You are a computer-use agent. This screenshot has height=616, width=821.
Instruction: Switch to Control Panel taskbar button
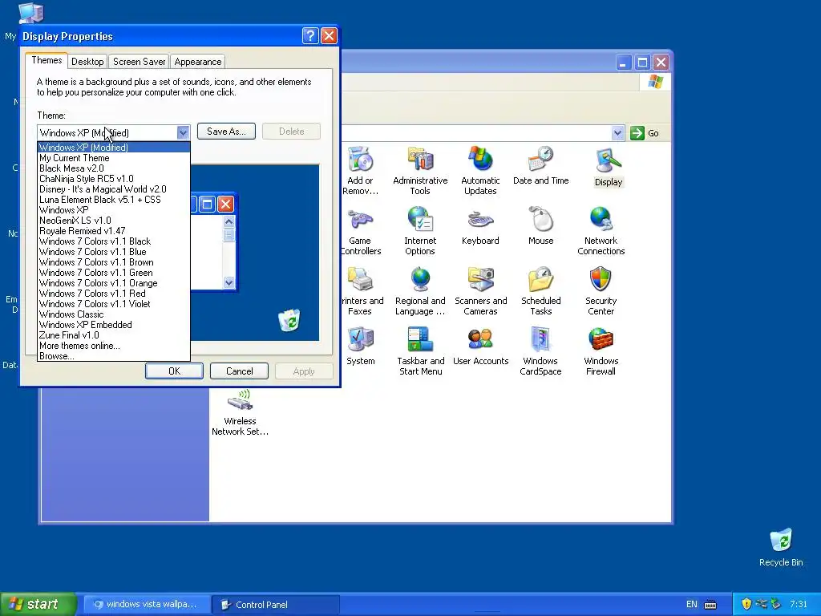(276, 605)
